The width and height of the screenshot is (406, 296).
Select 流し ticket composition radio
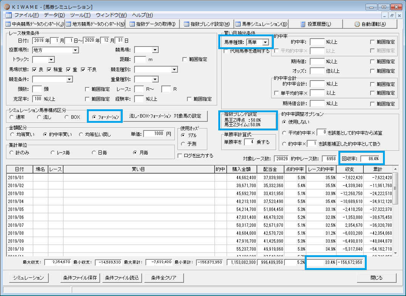click(39, 117)
